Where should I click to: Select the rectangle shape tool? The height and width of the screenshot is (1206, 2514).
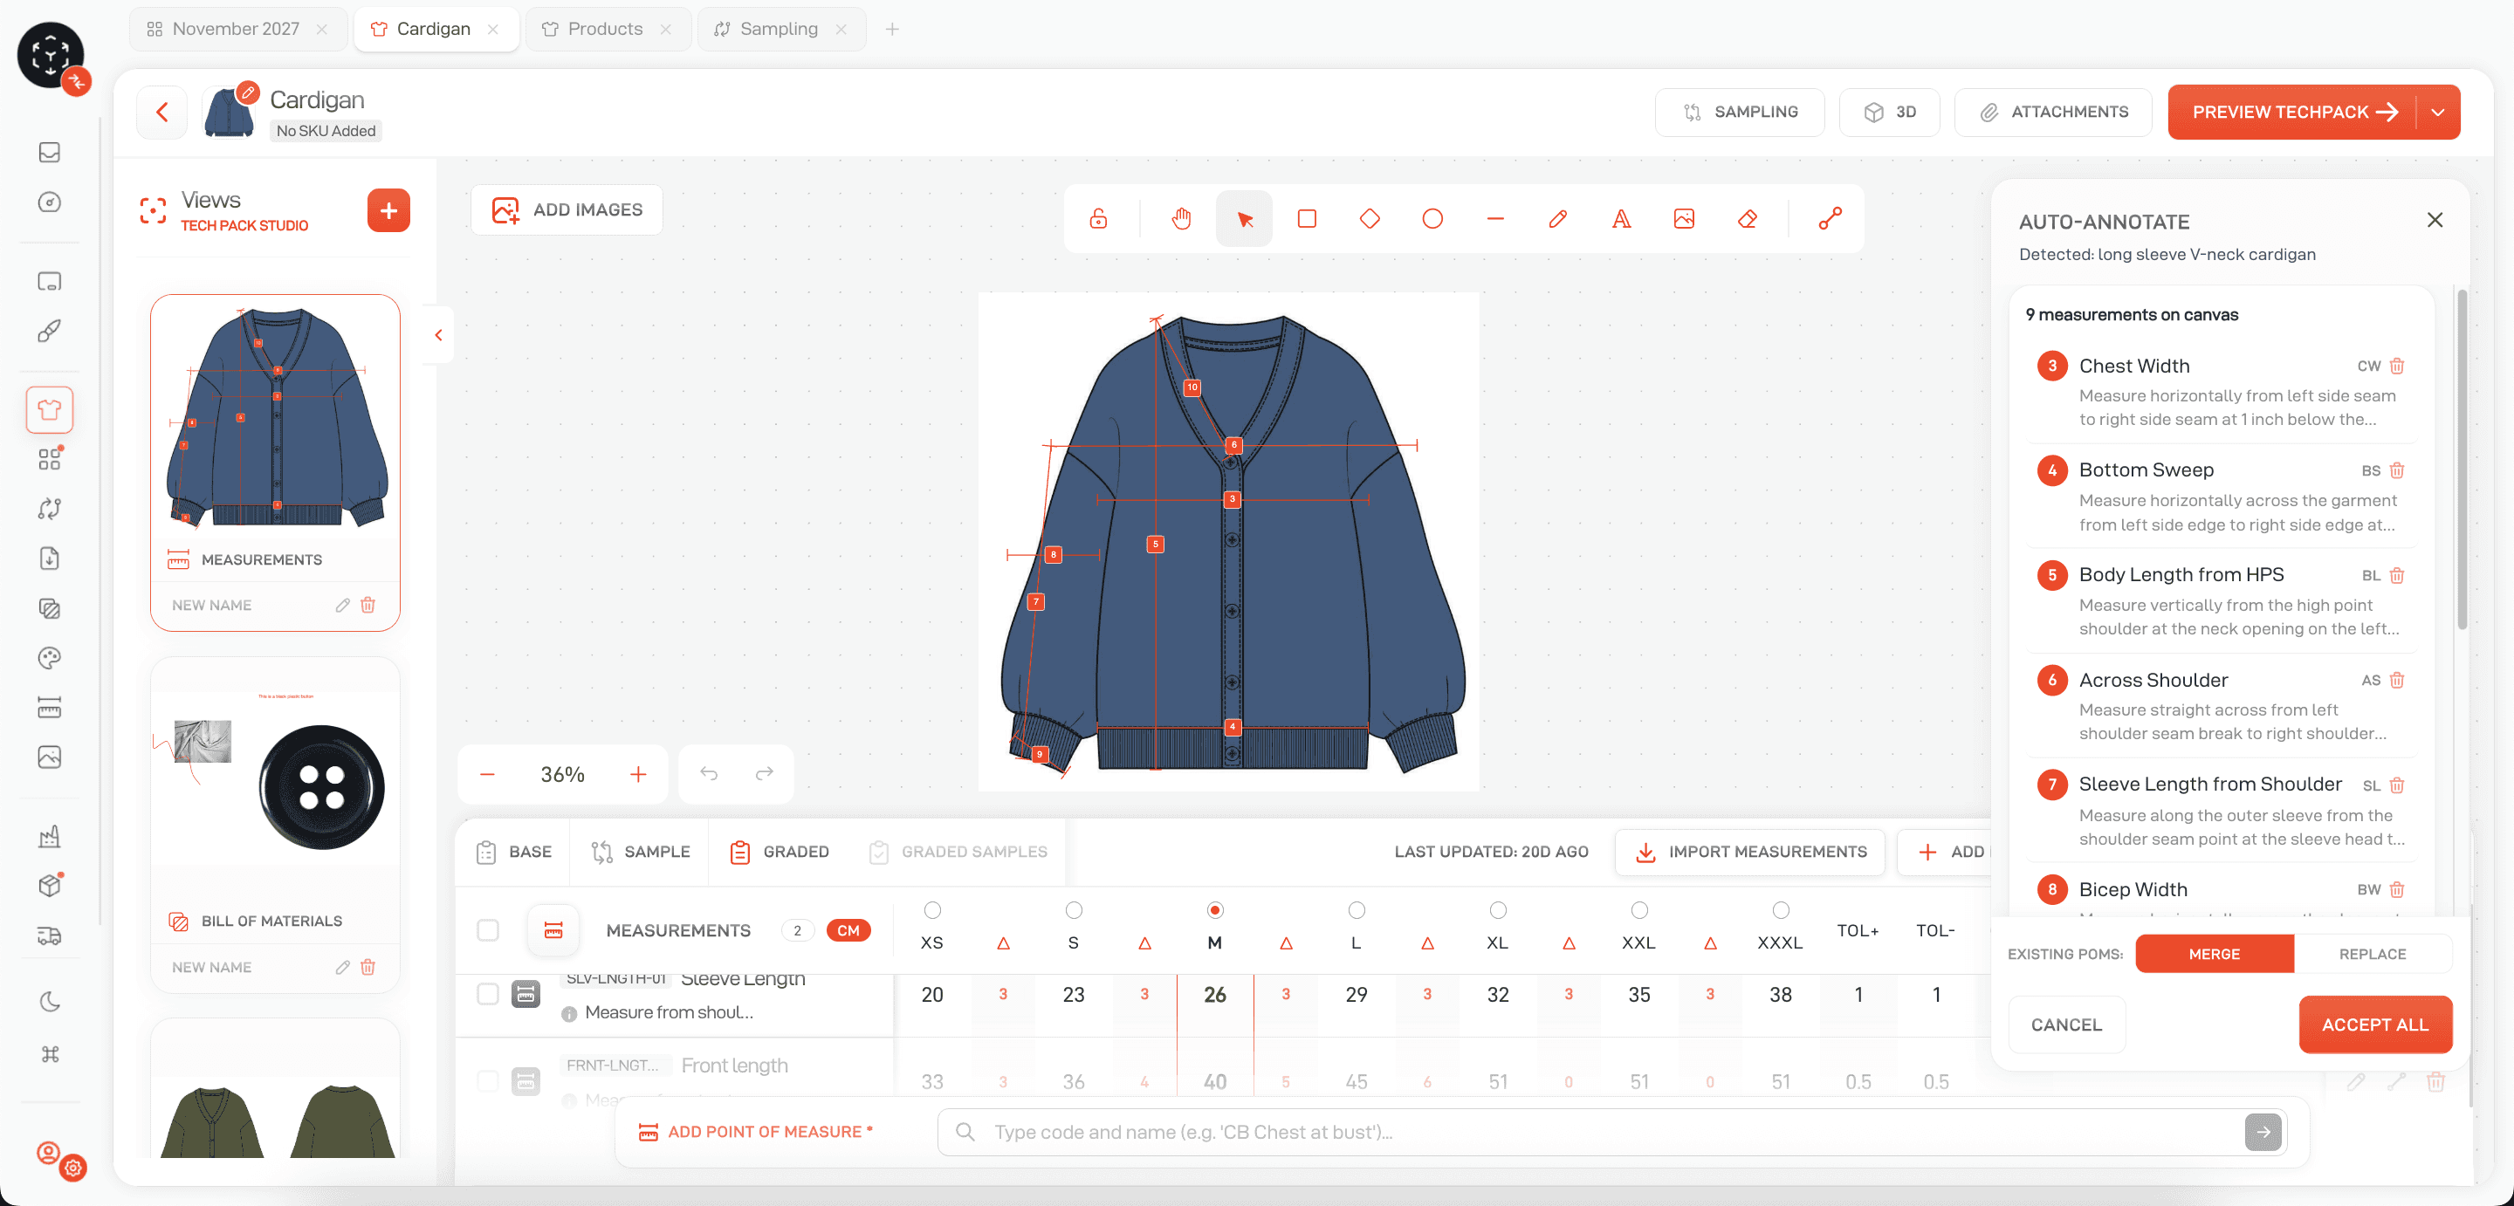[x=1307, y=218]
